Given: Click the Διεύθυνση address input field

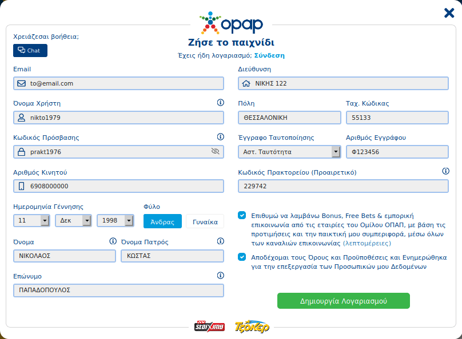Looking at the screenshot, I should click(x=343, y=83).
